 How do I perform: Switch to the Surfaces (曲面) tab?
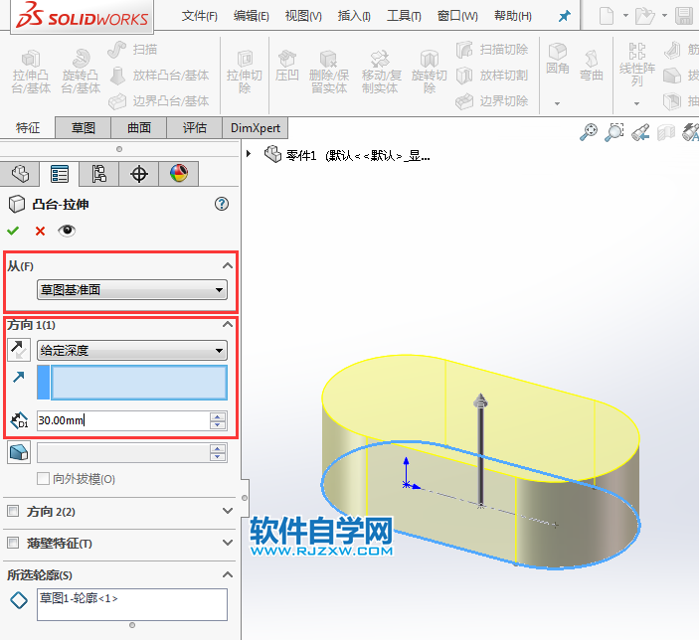(138, 128)
